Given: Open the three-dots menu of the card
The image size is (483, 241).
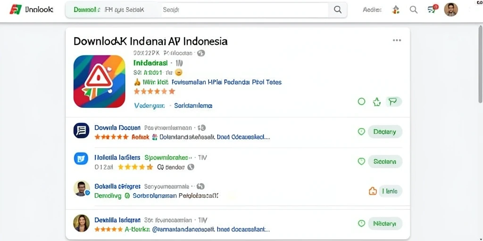Looking at the screenshot, I should (397, 40).
